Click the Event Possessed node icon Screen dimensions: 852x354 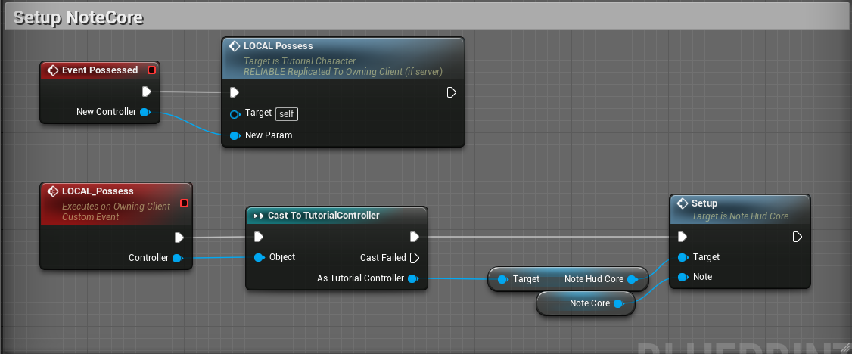pyautogui.click(x=53, y=70)
